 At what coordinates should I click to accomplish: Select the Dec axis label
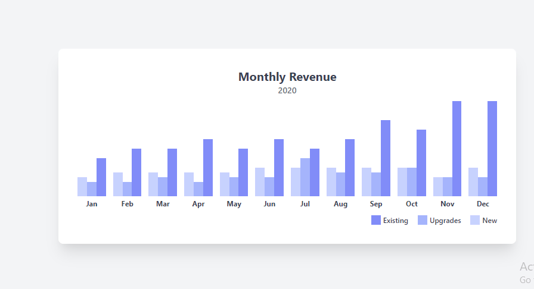[483, 203]
